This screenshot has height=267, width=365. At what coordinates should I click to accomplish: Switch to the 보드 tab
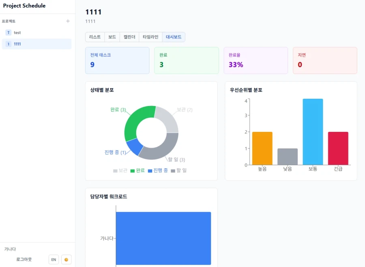(112, 37)
